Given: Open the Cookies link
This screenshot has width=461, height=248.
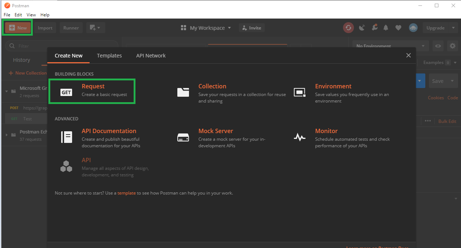Looking at the screenshot, I should click(x=436, y=97).
